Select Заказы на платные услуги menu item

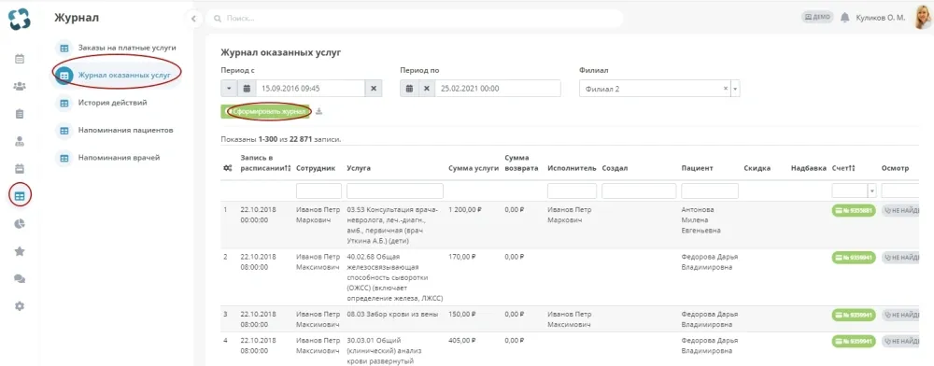[x=126, y=48]
